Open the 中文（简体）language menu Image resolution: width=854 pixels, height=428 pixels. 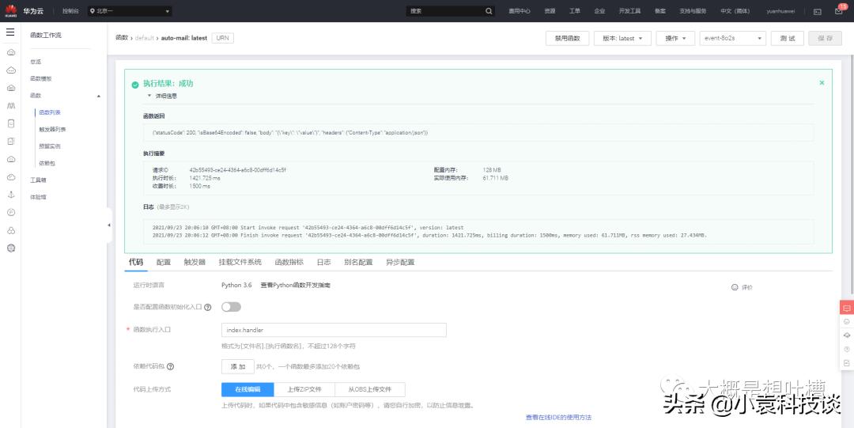(735, 11)
